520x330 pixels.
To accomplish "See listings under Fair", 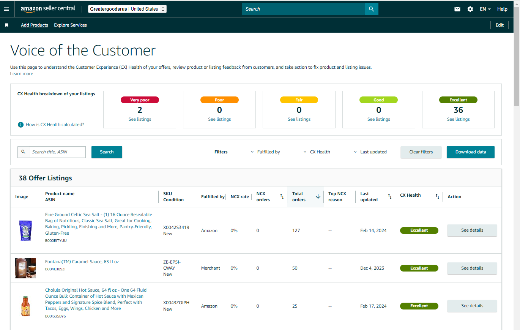I will [299, 119].
